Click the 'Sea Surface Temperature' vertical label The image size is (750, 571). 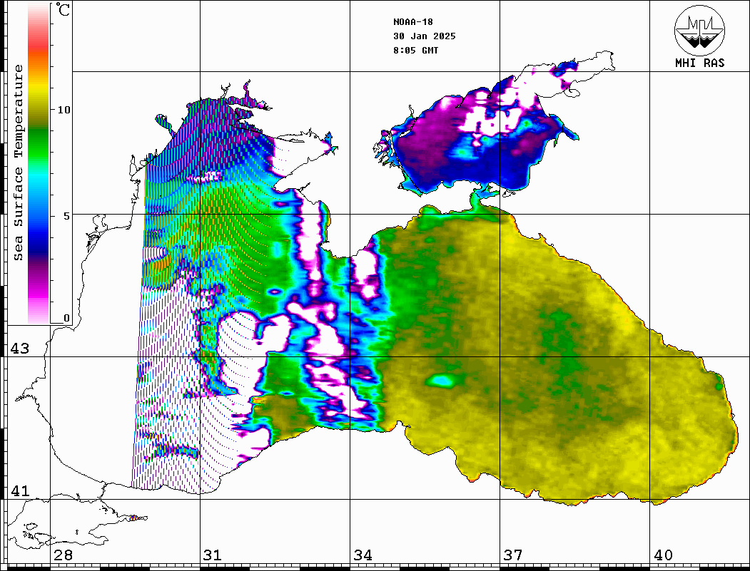pyautogui.click(x=18, y=163)
